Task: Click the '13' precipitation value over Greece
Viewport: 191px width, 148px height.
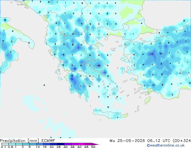Action: (99, 66)
